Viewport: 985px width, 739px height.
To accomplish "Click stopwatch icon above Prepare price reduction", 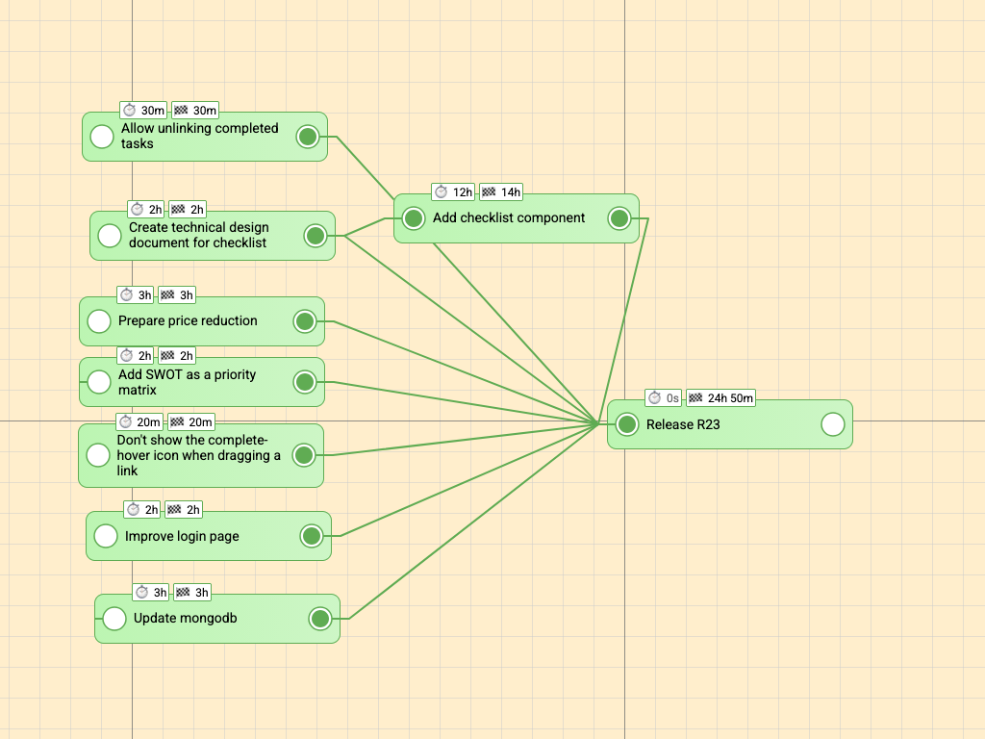I will pos(126,295).
